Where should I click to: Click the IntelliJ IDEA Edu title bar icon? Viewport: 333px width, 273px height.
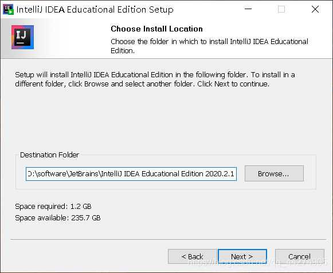8,10
